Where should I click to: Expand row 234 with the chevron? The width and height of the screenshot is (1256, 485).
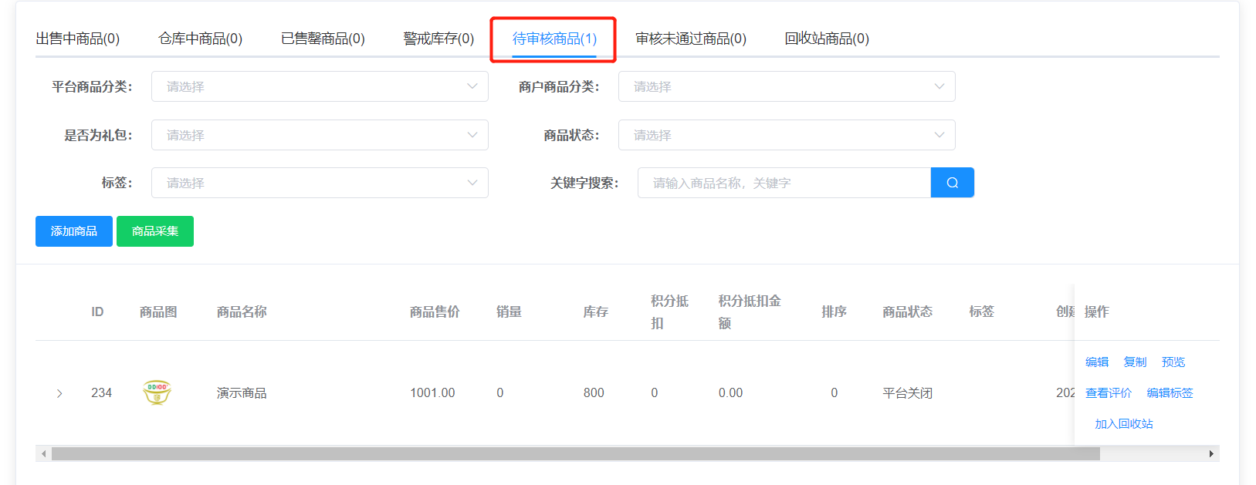[x=59, y=393]
